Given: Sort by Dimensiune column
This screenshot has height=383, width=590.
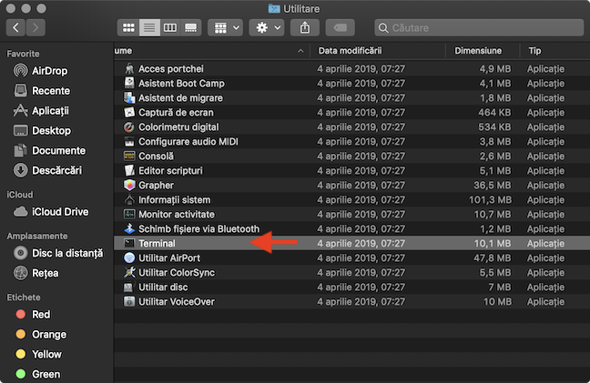Looking at the screenshot, I should click(483, 51).
